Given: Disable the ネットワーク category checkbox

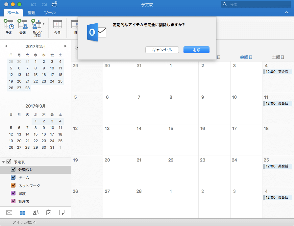Looking at the screenshot, I should [x=12, y=186].
